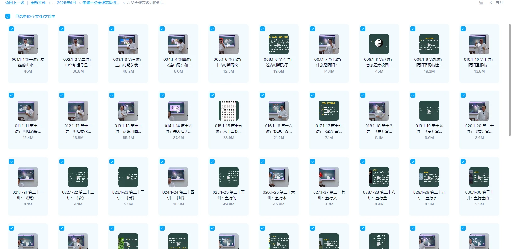Image resolution: width=512 pixels, height=249 pixels.
Task: Deselect checkbox of 015.1-15 第十五讲
Action: pyautogui.click(x=212, y=95)
